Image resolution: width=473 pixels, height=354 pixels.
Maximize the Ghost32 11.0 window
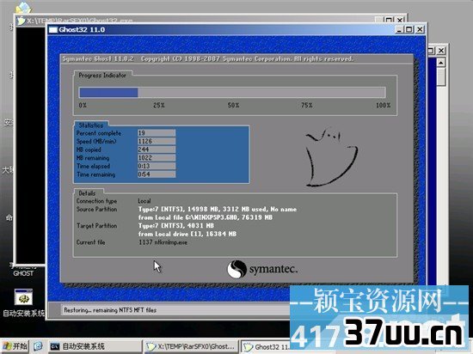[409, 29]
